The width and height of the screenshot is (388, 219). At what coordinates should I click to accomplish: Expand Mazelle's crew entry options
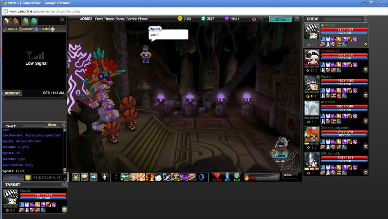point(366,44)
